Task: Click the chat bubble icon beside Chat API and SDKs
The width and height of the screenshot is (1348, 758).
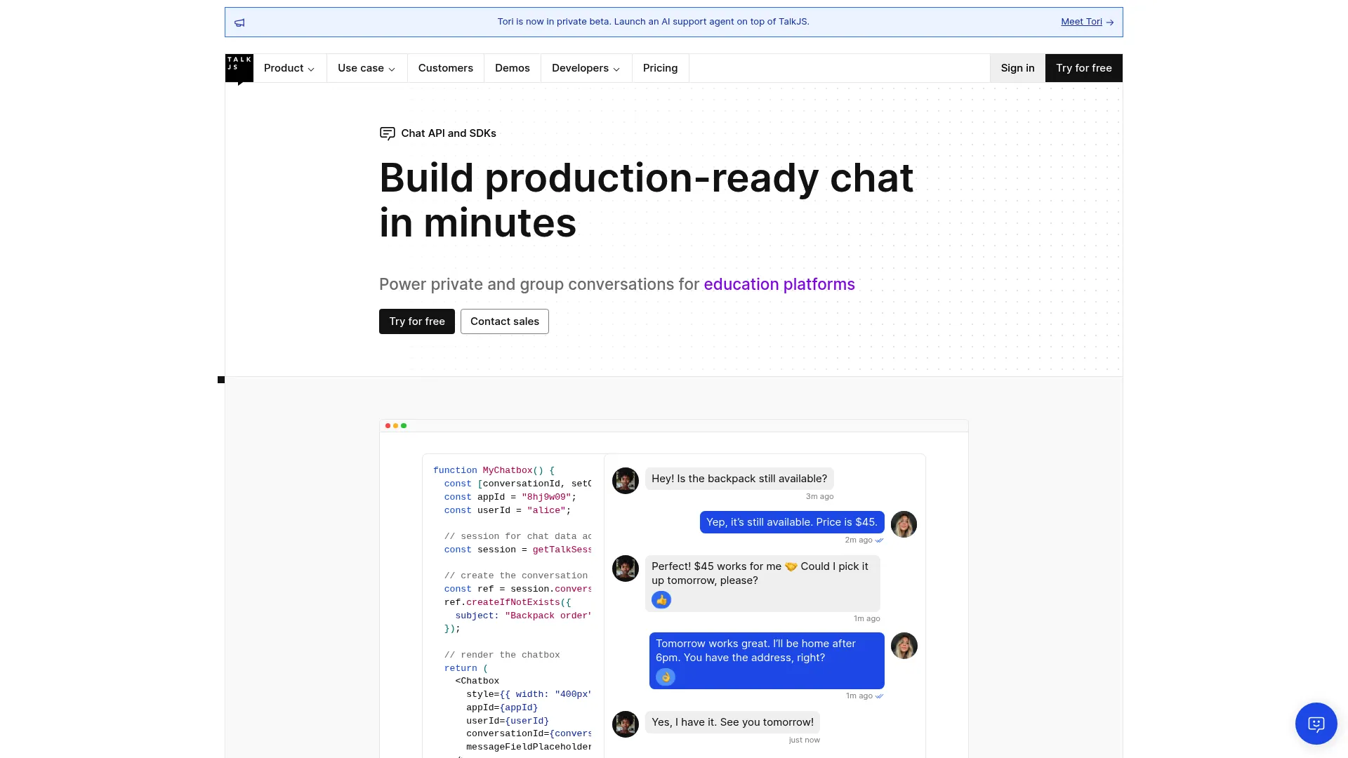Action: pyautogui.click(x=388, y=133)
